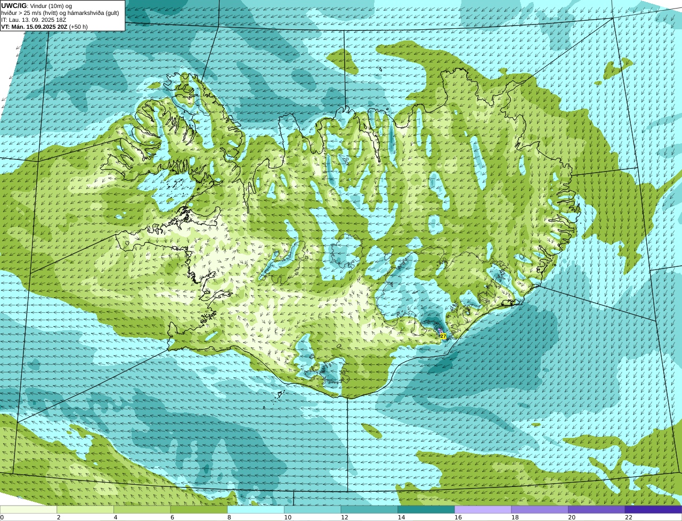The image size is (682, 521).
Task: Click the yellow 27 peak gust marker
Action: [443, 336]
